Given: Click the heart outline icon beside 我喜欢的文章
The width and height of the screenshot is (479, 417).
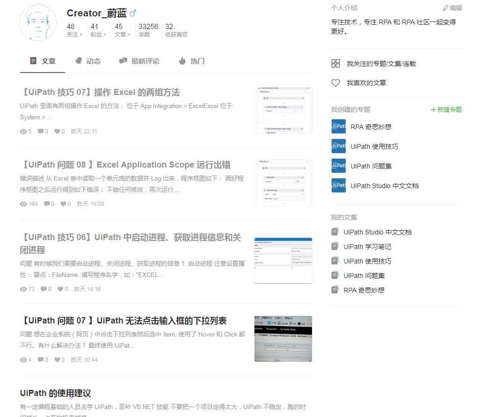Looking at the screenshot, I should [335, 83].
